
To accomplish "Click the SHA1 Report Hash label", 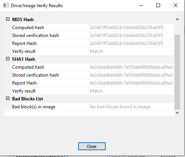I will point(24,83).
